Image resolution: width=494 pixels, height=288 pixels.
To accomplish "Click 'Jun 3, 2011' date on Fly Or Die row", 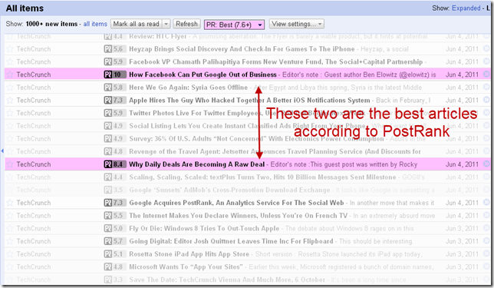I will click(462, 228).
